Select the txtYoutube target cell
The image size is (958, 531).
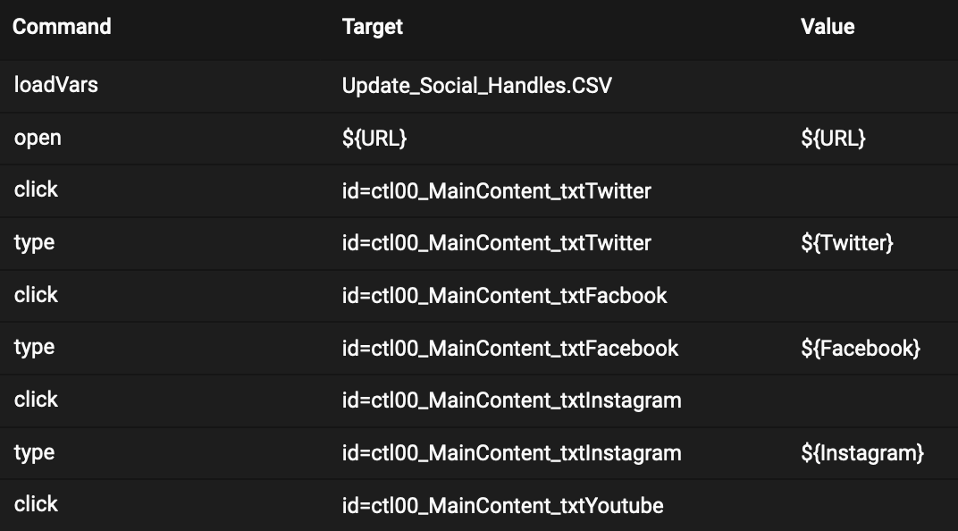tap(502, 506)
